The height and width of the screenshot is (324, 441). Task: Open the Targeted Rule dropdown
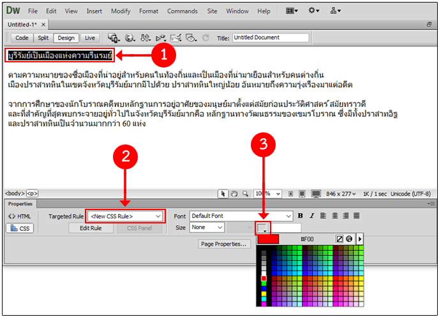(x=124, y=216)
